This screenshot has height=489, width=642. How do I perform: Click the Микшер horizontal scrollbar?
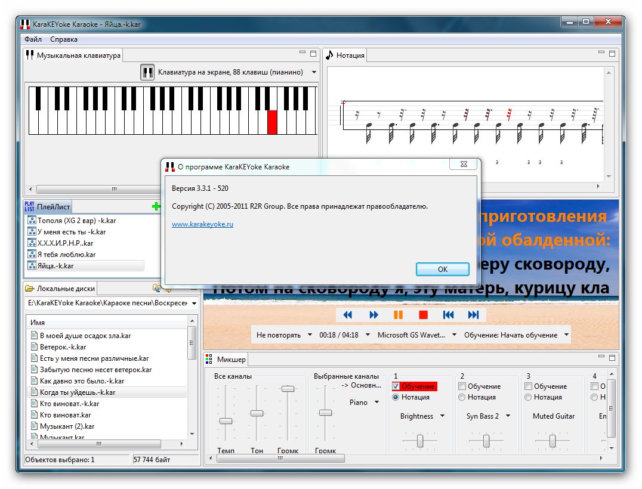point(280,459)
